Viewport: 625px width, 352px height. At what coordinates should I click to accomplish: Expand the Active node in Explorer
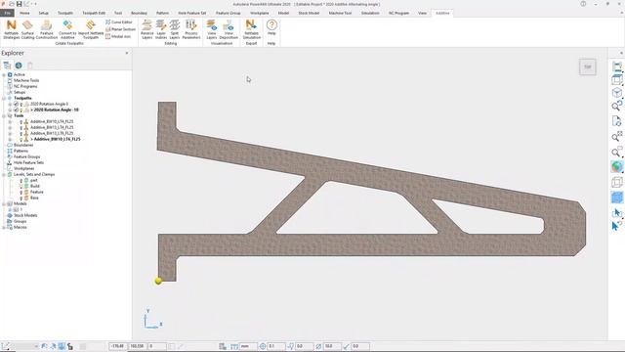pos(4,74)
